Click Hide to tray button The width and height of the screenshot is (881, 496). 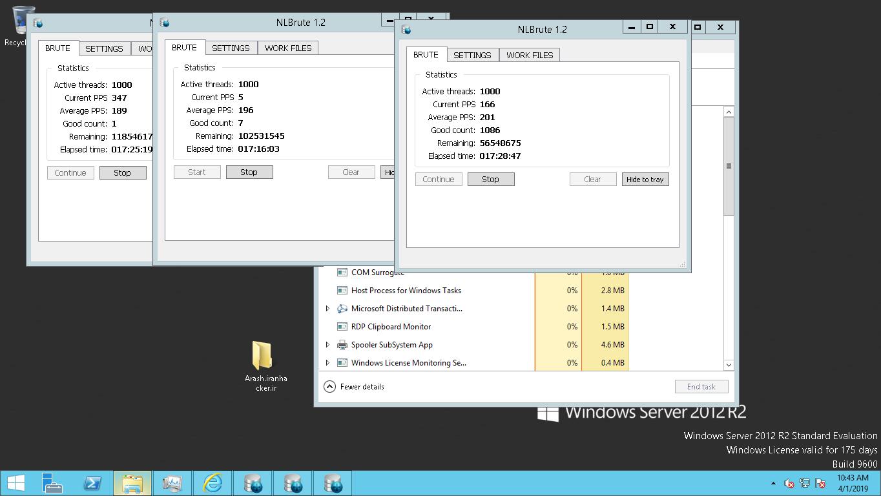(x=645, y=180)
